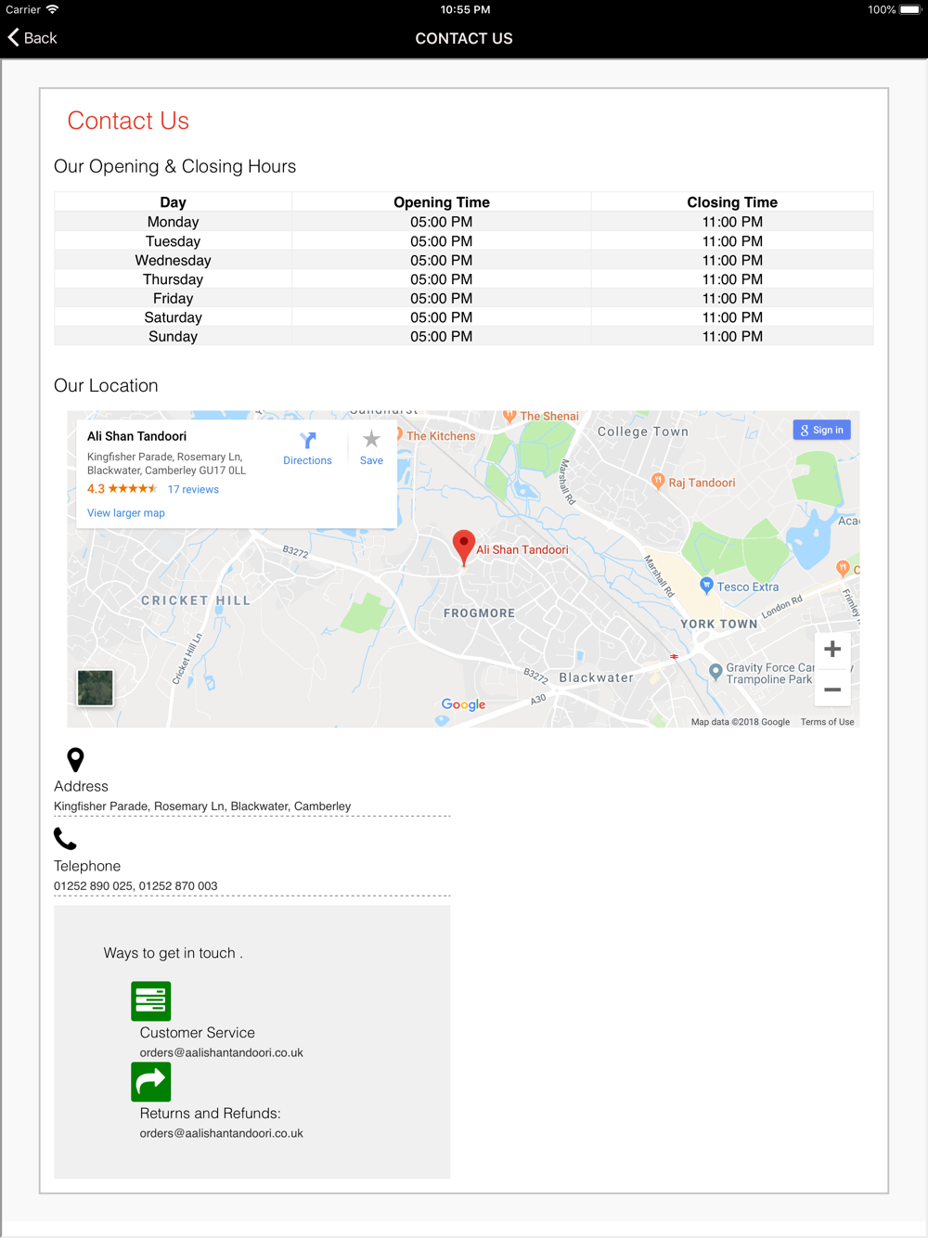Screen dimensions: 928x1238
Task: Click the Kingfisher Parade address text below map
Action: tap(202, 806)
